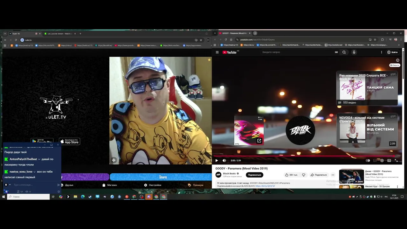Expand AntonPalychTheBest user chevron in chat

pos(39,159)
